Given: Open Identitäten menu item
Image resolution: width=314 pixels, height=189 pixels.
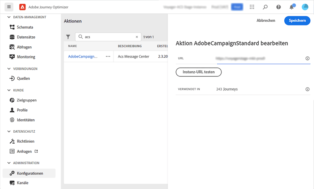Looking at the screenshot, I should coord(26,120).
